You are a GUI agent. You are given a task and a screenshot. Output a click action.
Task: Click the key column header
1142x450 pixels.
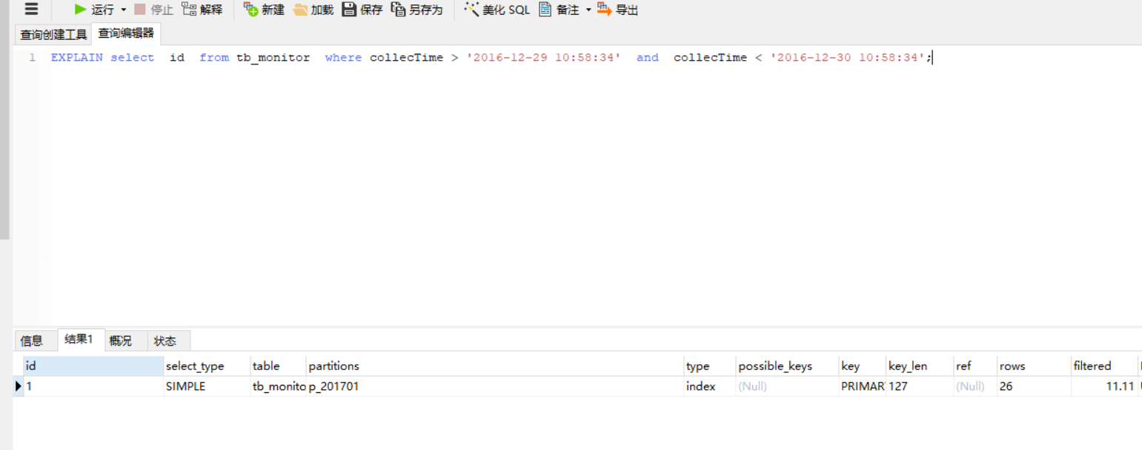click(862, 366)
